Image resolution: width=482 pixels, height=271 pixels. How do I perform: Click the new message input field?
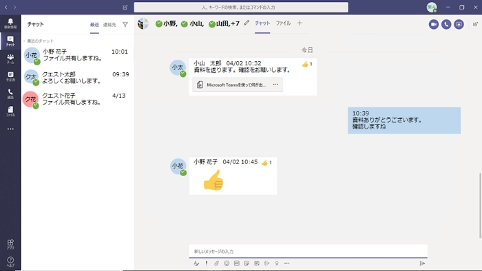click(x=308, y=251)
